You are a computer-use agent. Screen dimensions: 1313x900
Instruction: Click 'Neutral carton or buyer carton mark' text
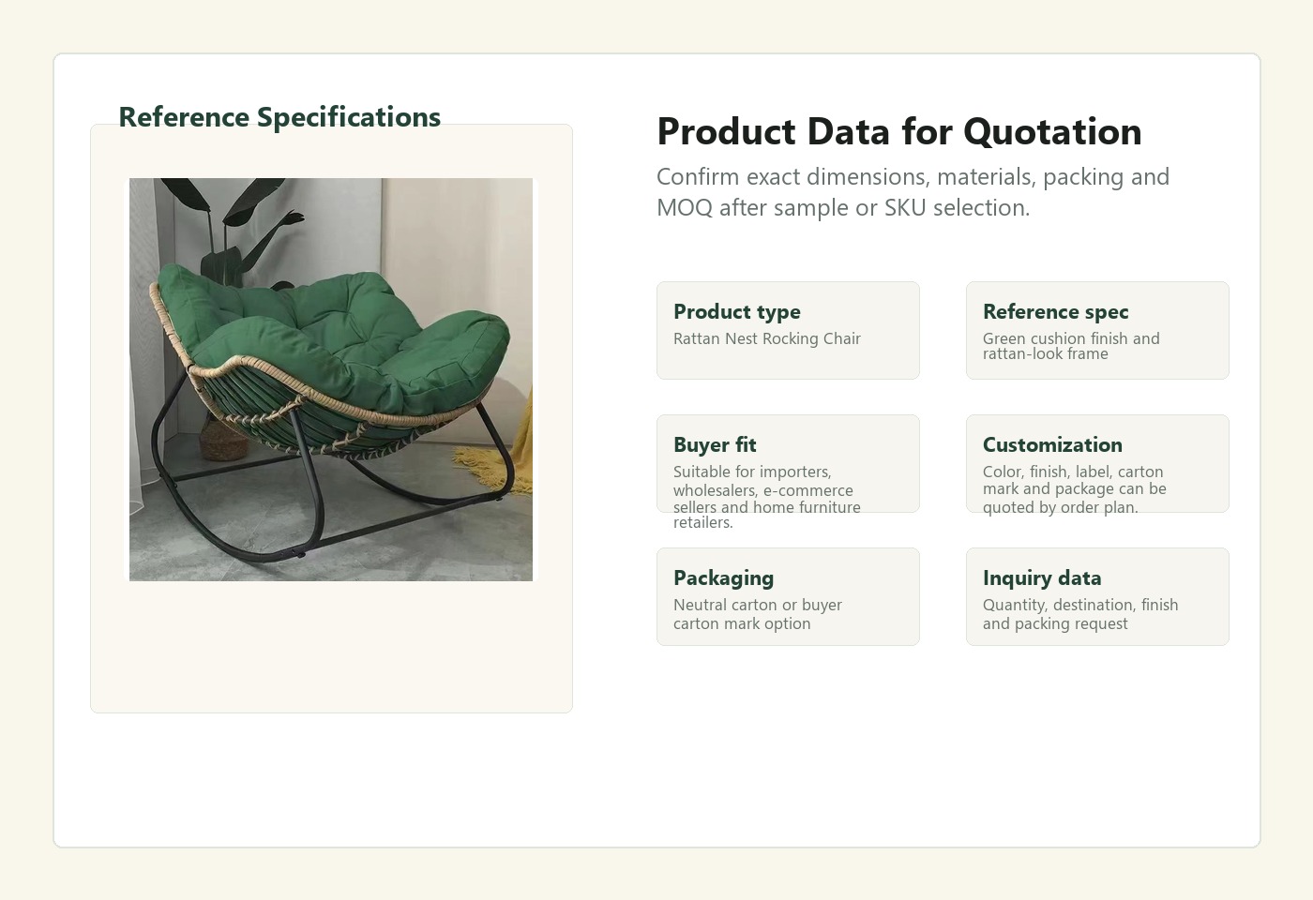tap(758, 614)
